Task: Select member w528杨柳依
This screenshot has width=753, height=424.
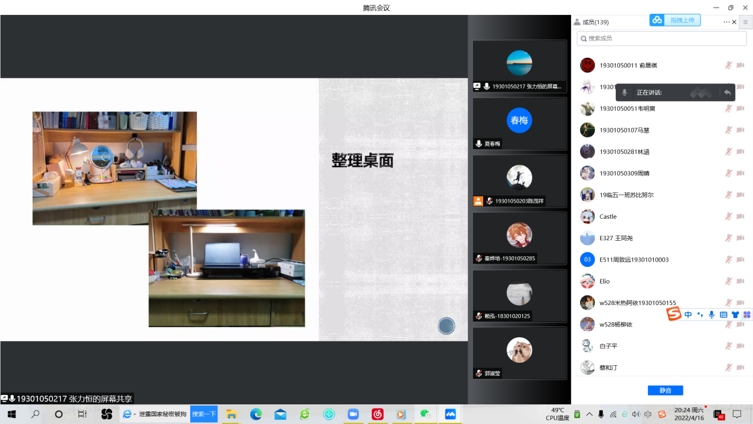Action: pos(661,324)
